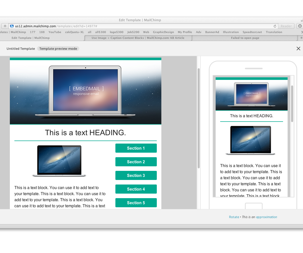
Task: Click the Section 2 button
Action: point(136,162)
